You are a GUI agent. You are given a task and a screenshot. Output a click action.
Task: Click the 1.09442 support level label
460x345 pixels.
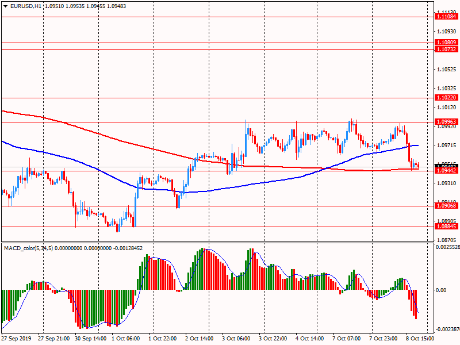click(x=447, y=171)
